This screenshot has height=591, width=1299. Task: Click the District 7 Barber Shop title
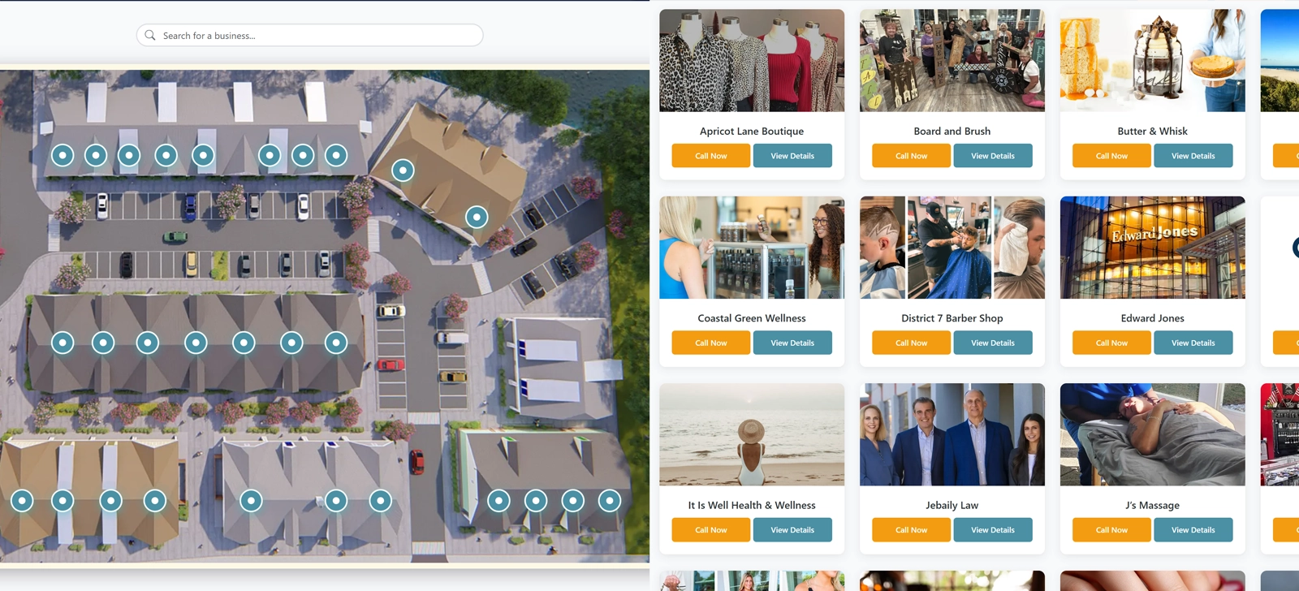[x=952, y=318]
